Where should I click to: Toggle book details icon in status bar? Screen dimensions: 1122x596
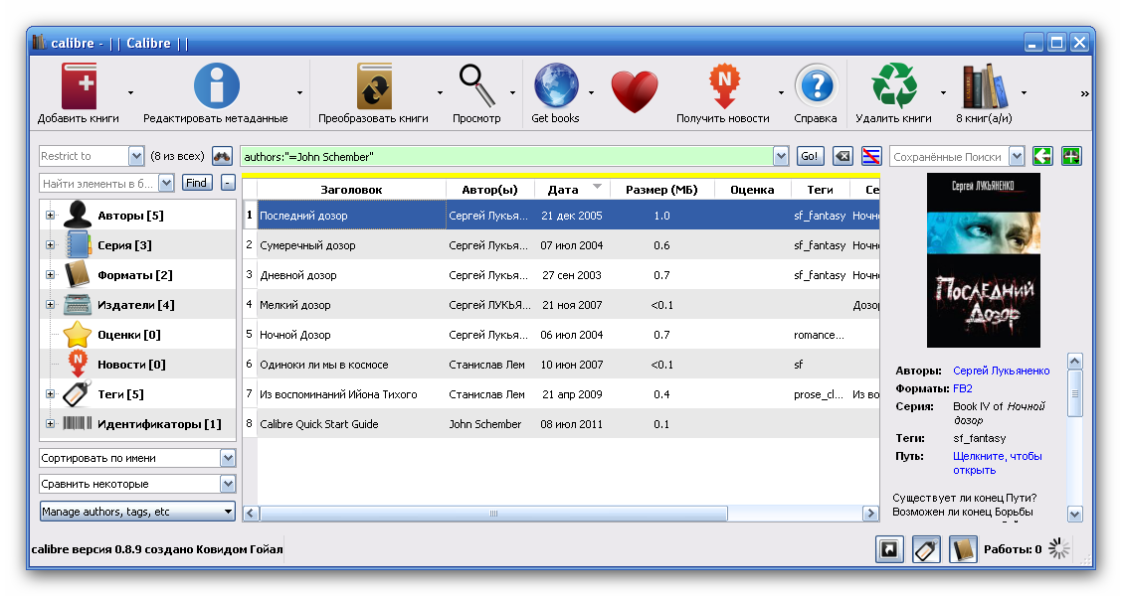[x=963, y=549]
